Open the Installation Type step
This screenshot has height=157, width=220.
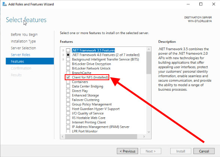point(23,41)
